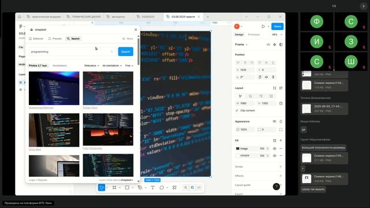Click the frame width field showing 1080

pyautogui.click(x=245, y=103)
